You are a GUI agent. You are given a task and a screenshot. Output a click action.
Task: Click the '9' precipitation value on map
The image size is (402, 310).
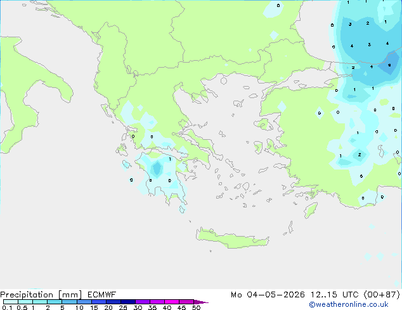point(389,65)
